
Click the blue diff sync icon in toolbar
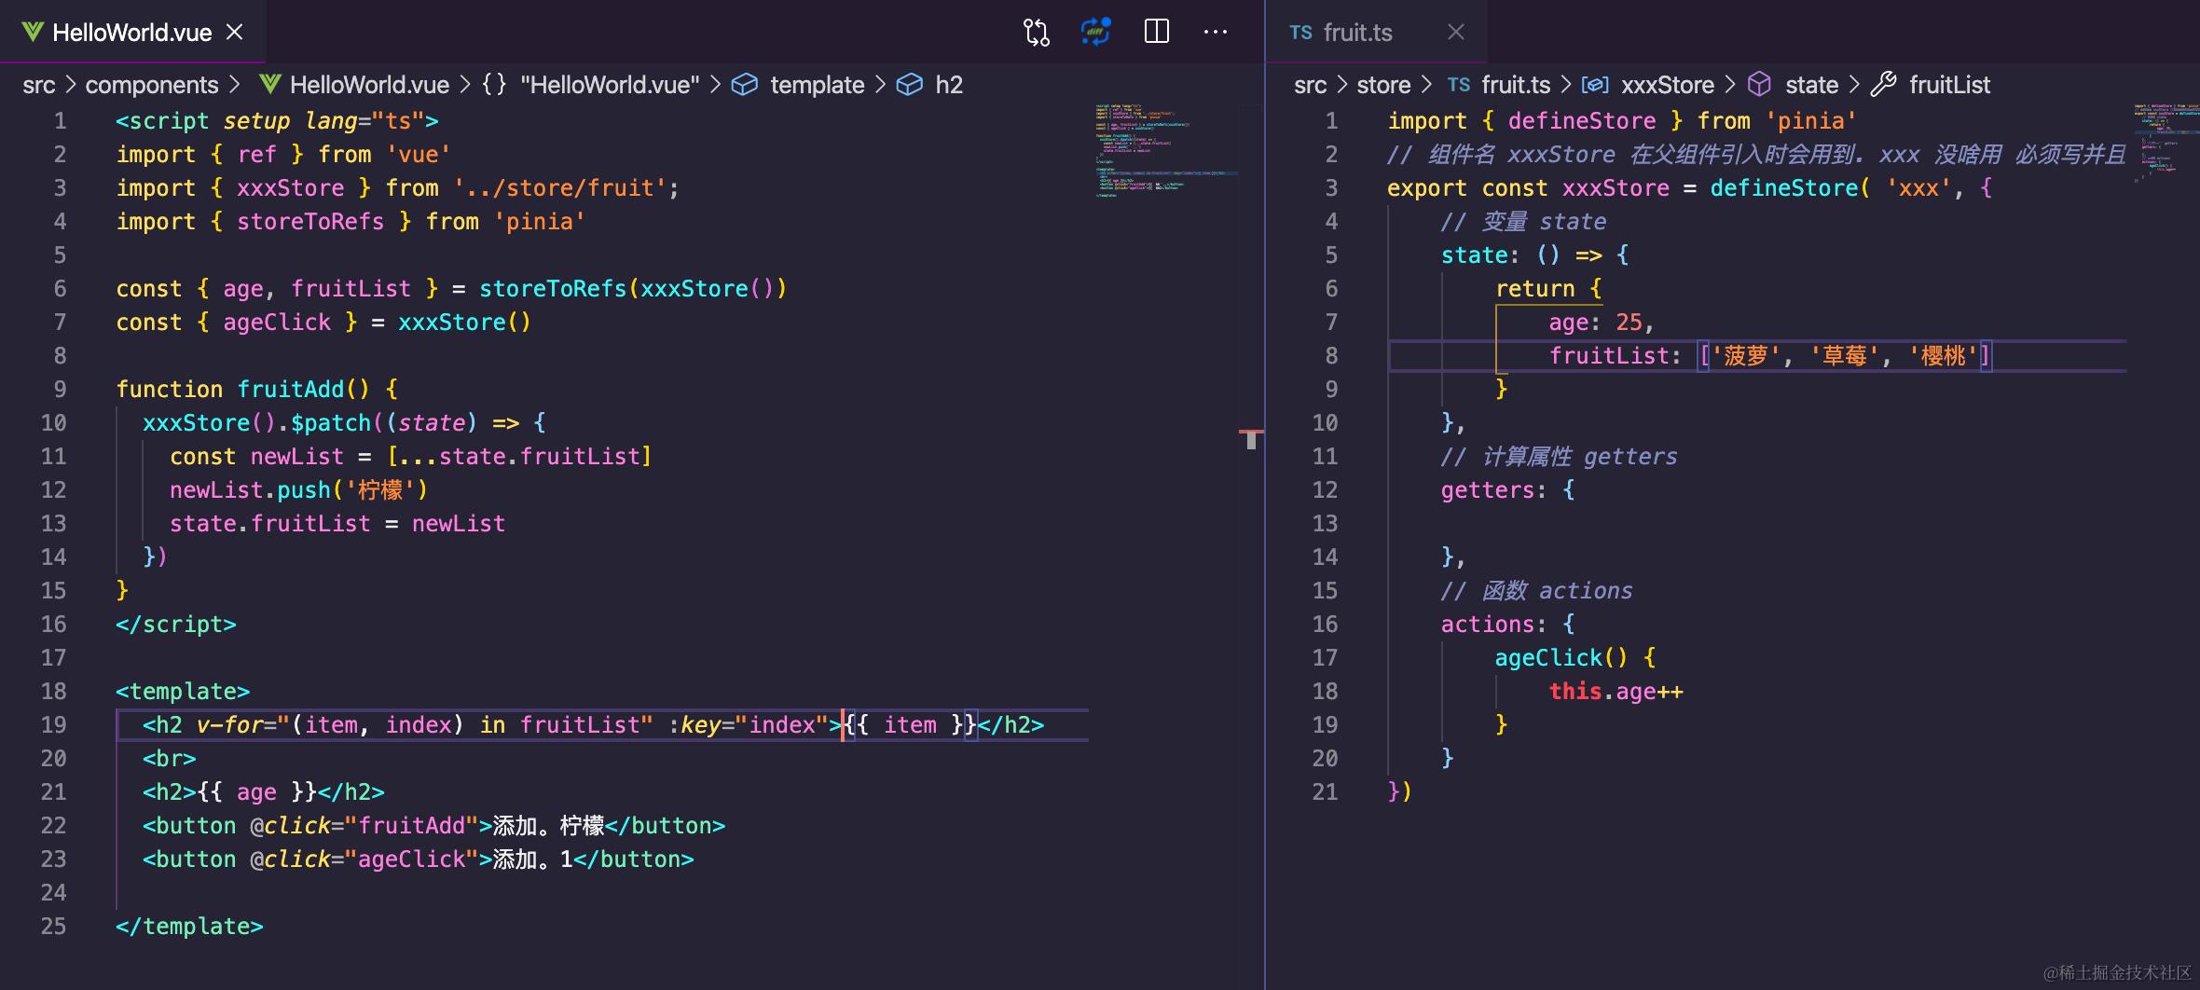click(x=1096, y=32)
